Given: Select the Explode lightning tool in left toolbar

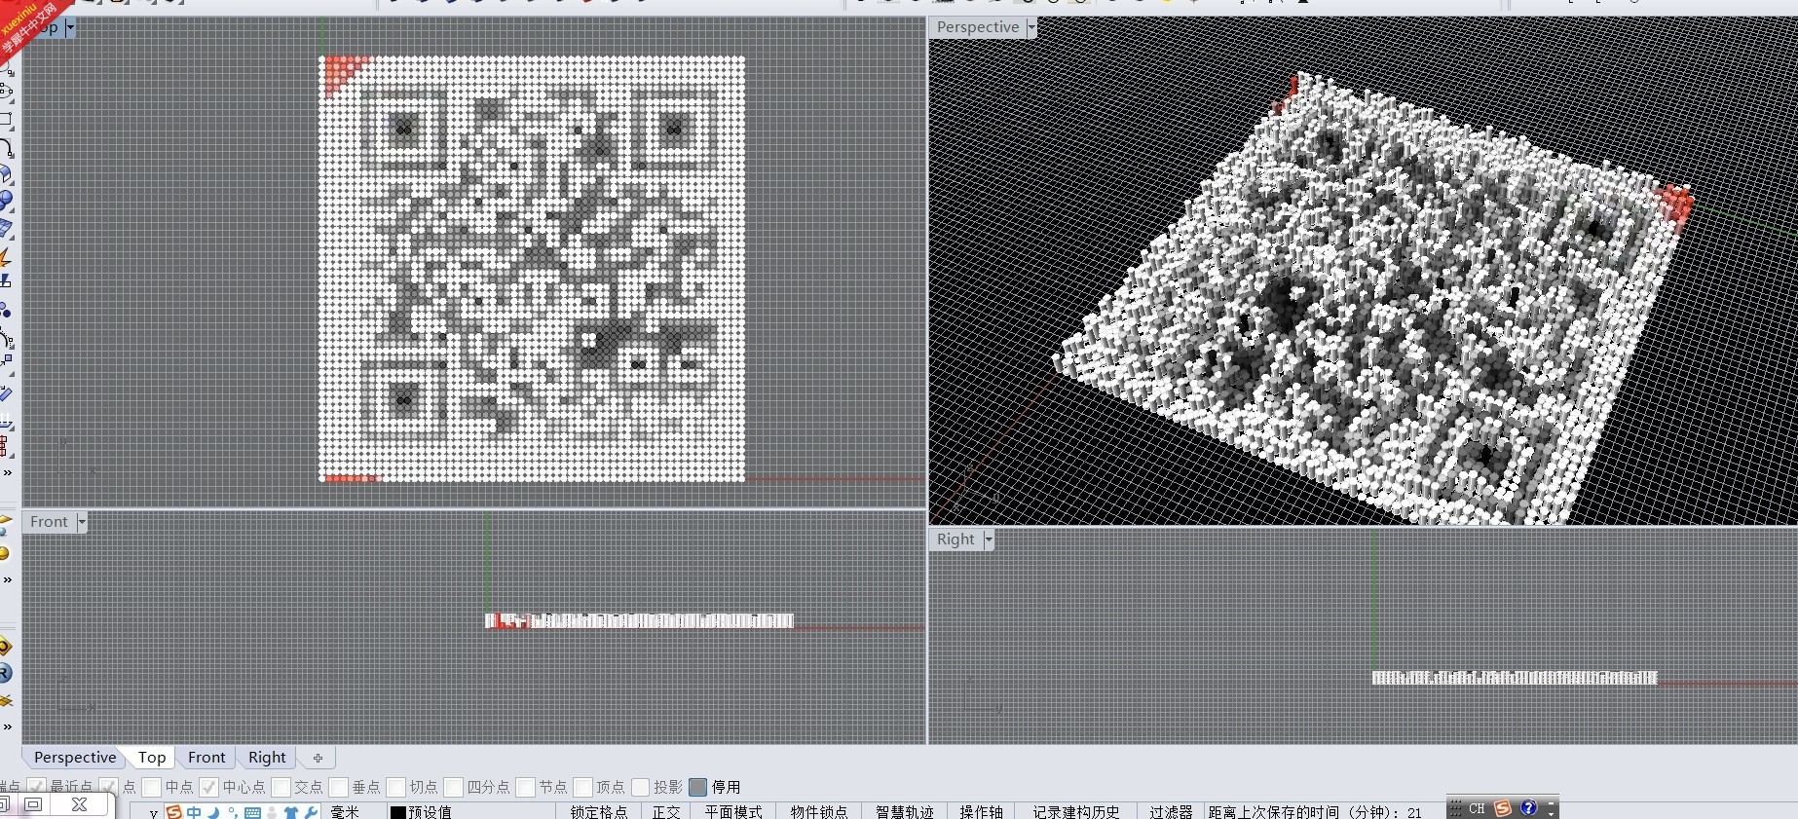Looking at the screenshot, I should click(x=5, y=257).
